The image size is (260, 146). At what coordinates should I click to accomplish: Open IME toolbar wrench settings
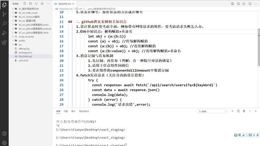click(258, 135)
